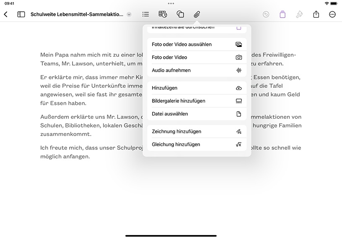Click the cloud upload icon
Screen dimensions: 342x238
click(238, 88)
